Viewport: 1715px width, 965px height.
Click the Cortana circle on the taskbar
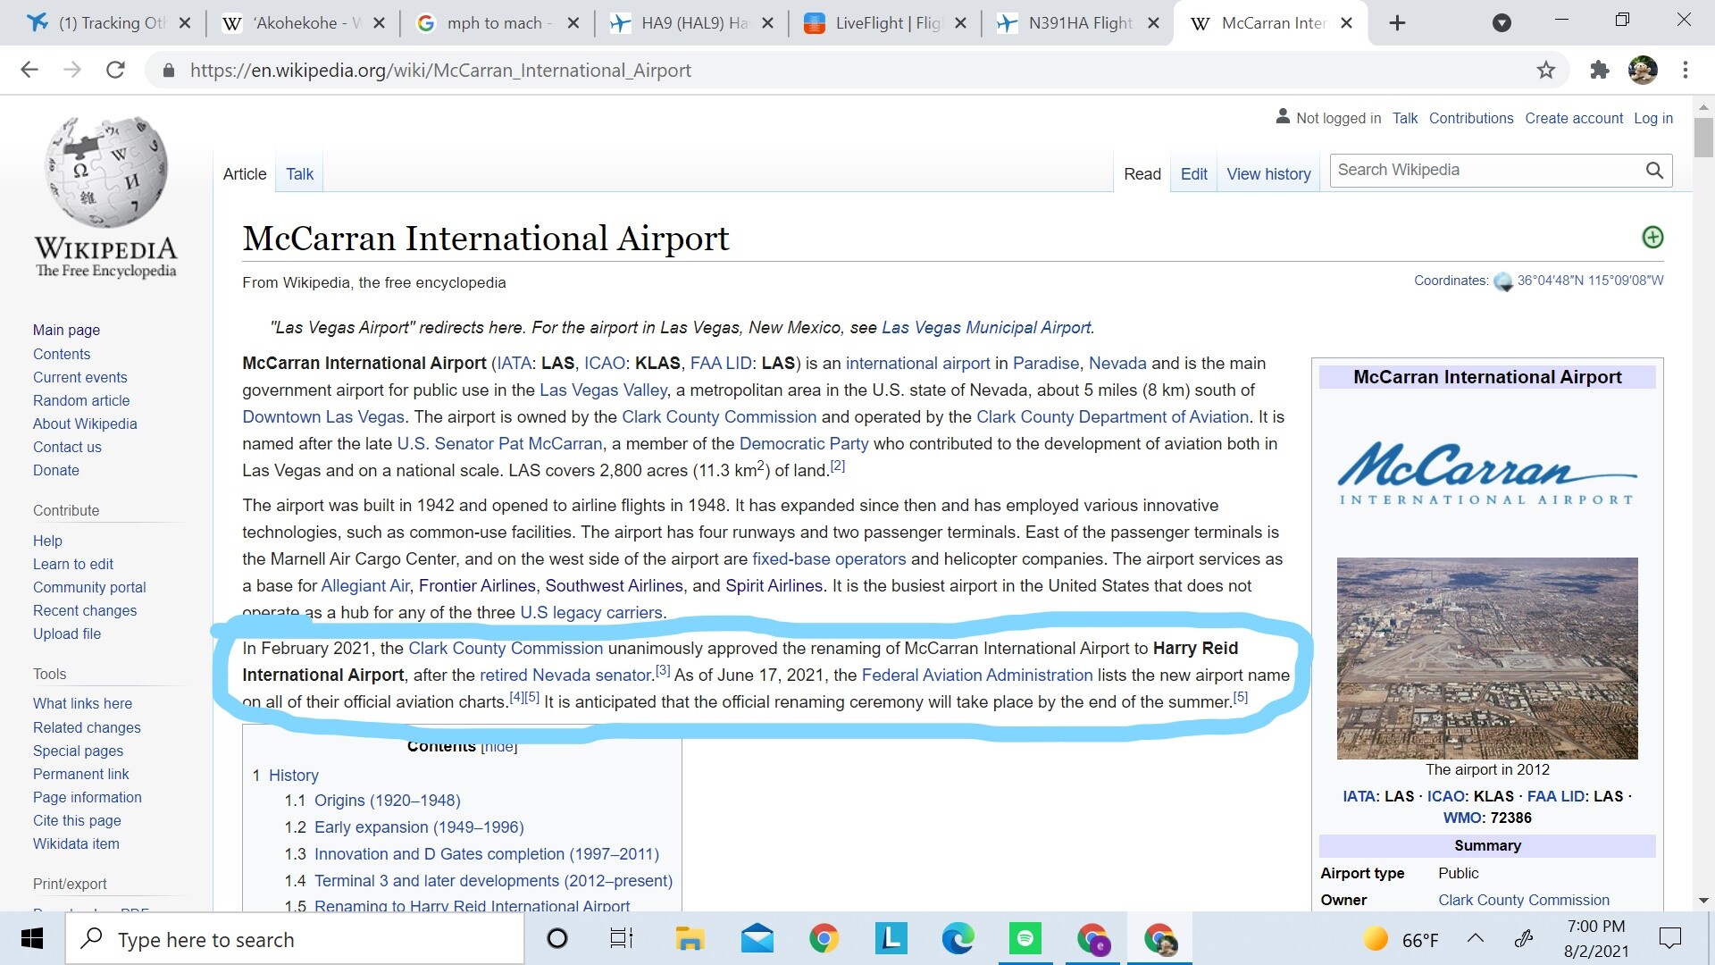click(x=556, y=939)
